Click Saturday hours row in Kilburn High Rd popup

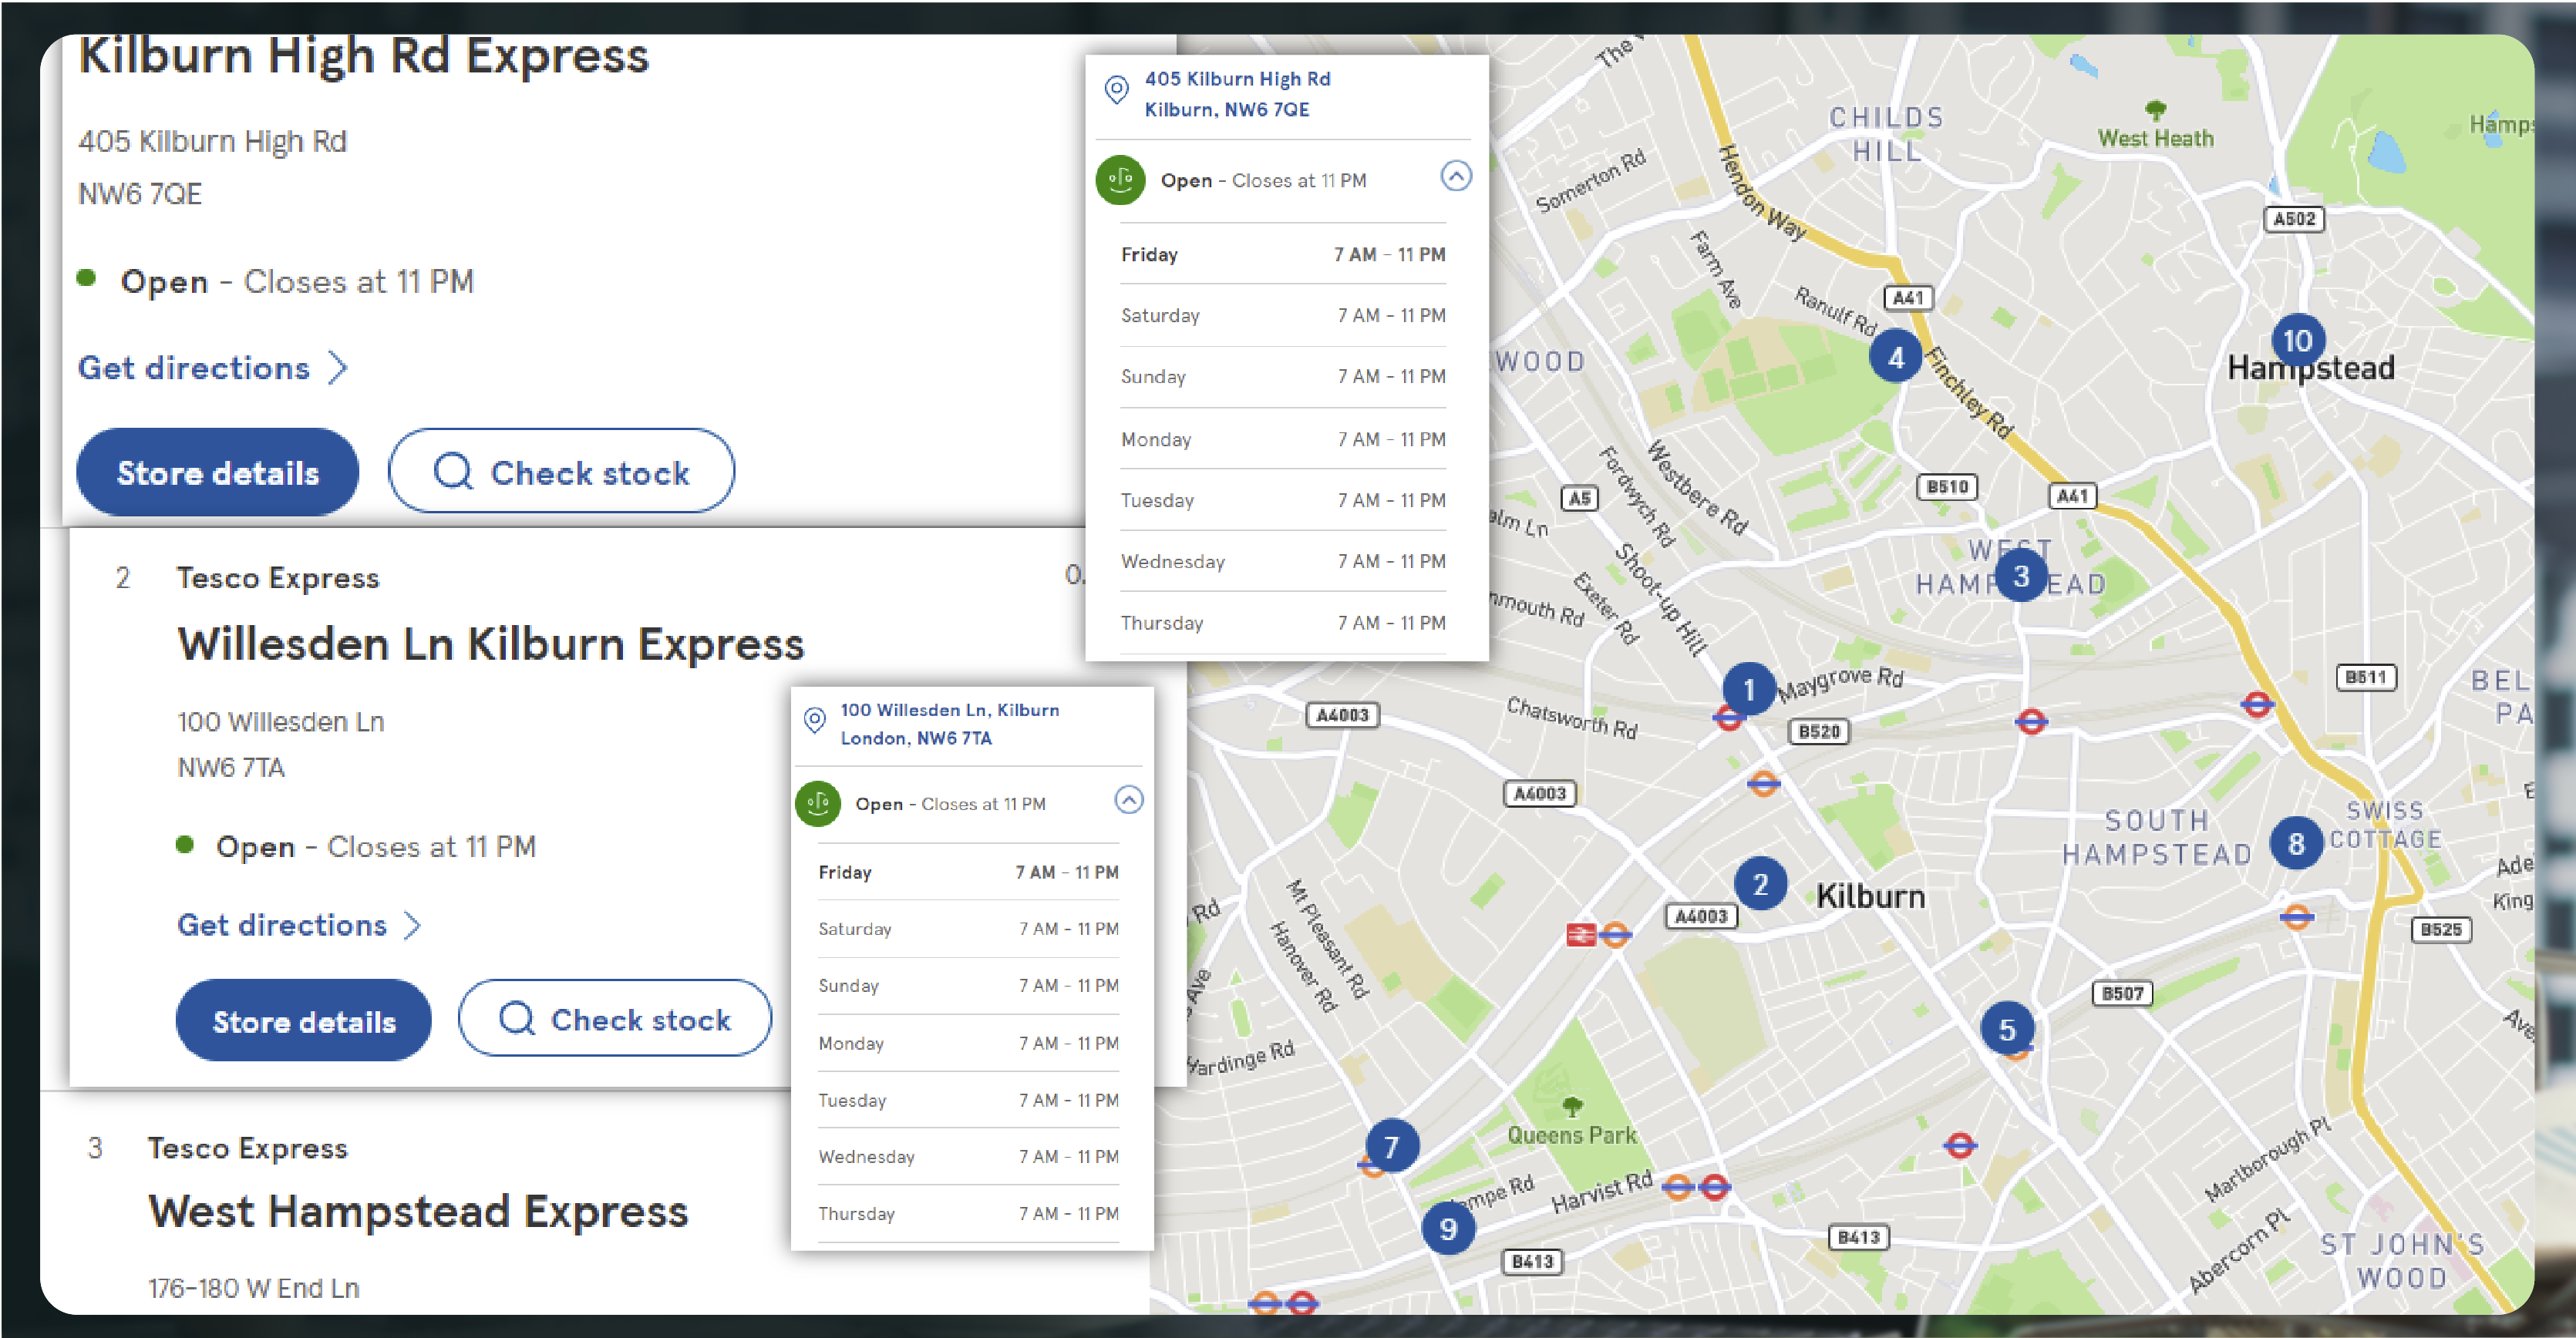(x=1283, y=314)
